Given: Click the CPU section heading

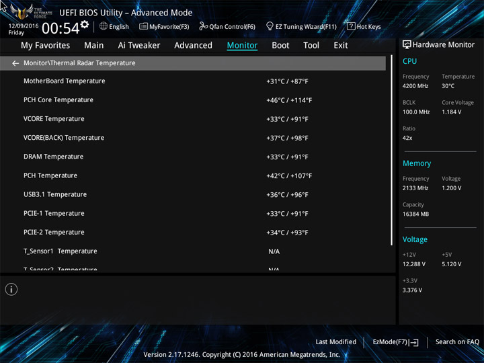Looking at the screenshot, I should (409, 61).
